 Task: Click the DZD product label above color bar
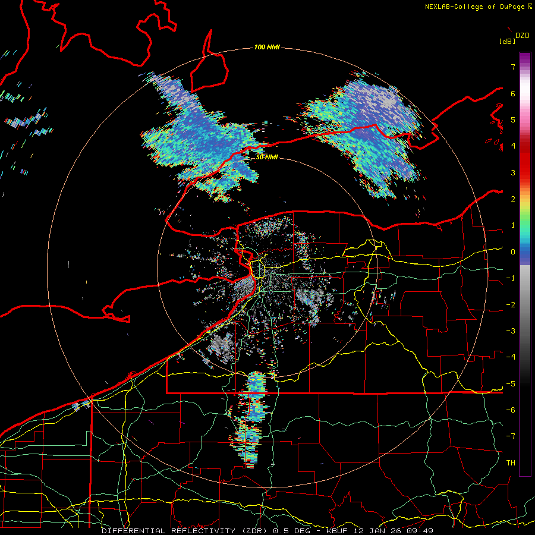tap(523, 36)
